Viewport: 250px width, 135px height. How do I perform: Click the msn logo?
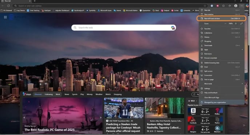(x=27, y=94)
